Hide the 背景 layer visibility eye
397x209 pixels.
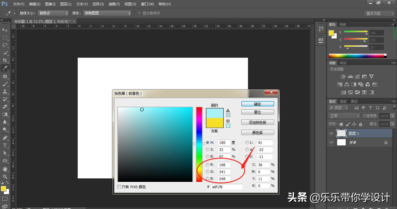[x=331, y=142]
